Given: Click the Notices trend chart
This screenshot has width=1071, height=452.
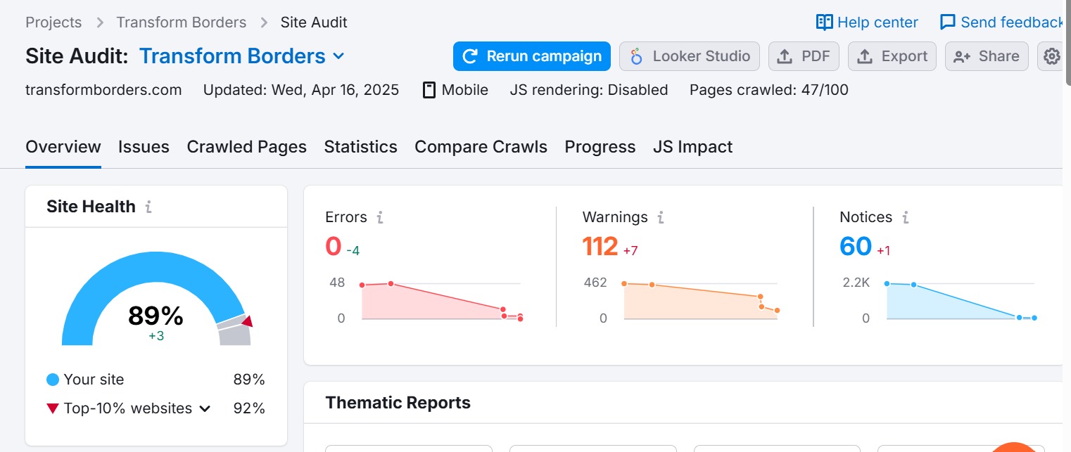Looking at the screenshot, I should [961, 301].
